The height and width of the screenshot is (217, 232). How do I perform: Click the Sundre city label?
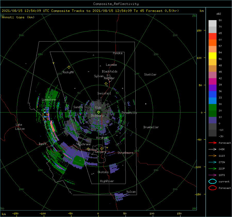tap(78, 107)
